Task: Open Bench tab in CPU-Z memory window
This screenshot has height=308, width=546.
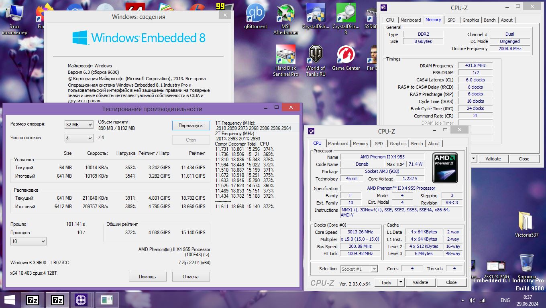Action: [x=489, y=20]
